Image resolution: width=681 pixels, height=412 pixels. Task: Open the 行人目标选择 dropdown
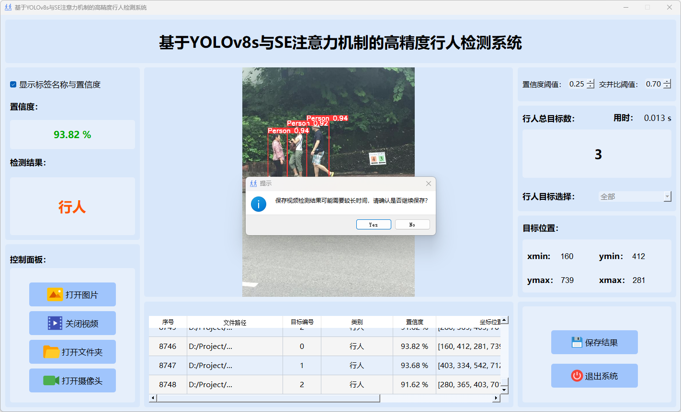(667, 196)
